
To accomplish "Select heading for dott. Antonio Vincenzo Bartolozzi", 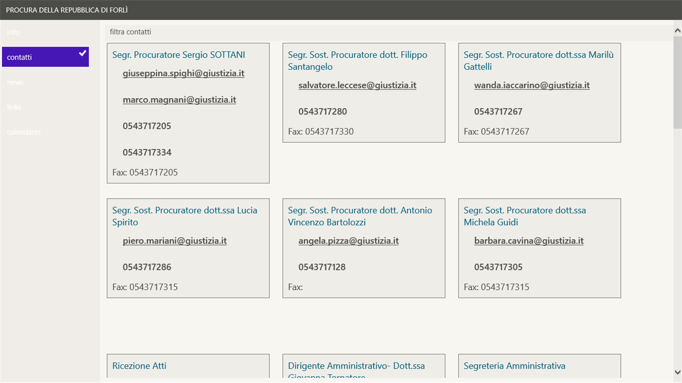I will [360, 216].
